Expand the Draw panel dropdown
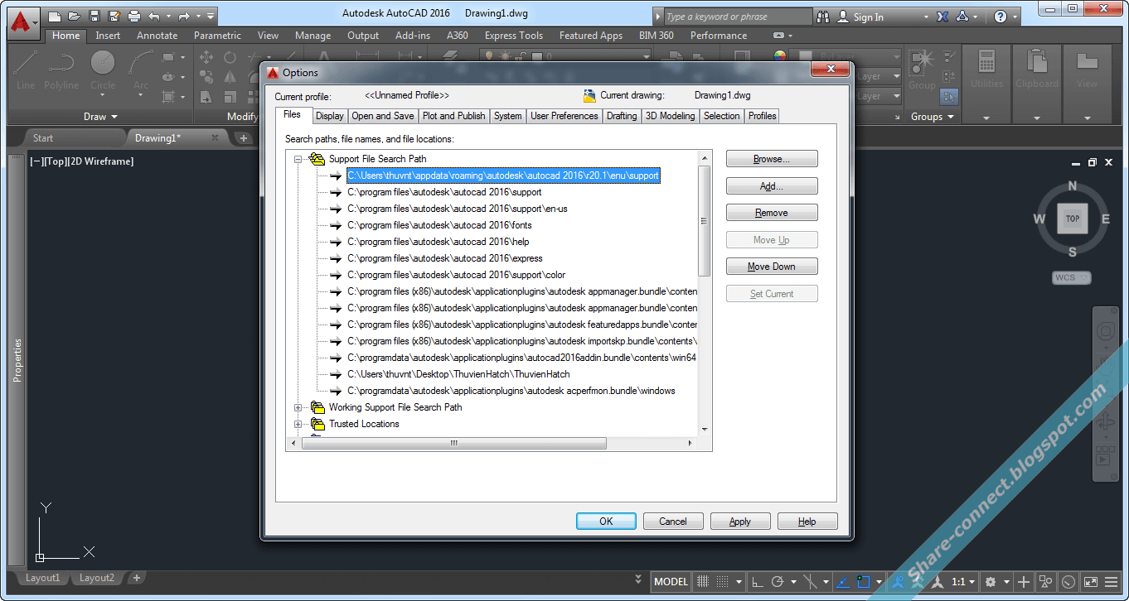The height and width of the screenshot is (601, 1129). [x=101, y=117]
